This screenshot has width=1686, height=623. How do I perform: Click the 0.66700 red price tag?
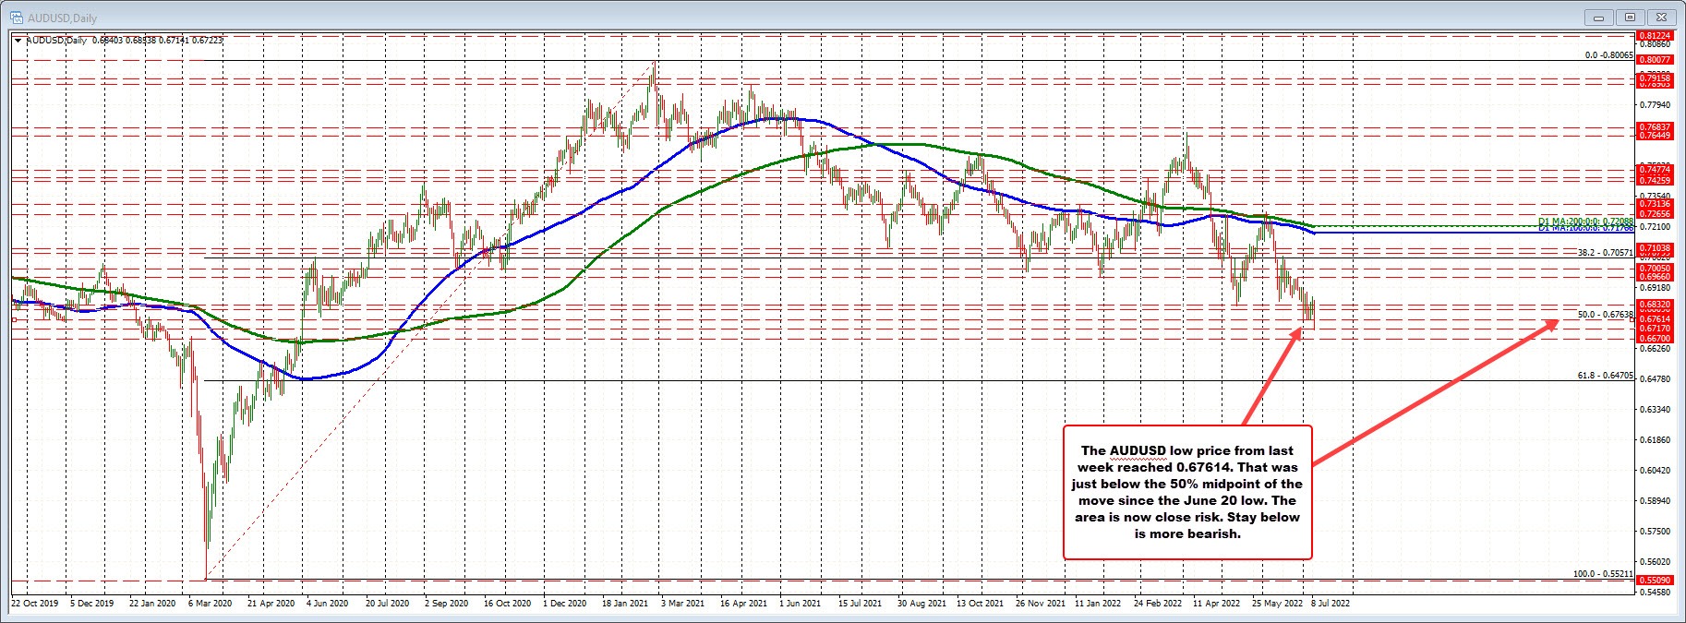pos(1654,339)
